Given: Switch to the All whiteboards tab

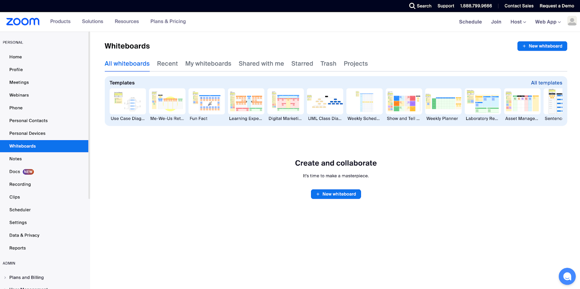Looking at the screenshot, I should (127, 64).
